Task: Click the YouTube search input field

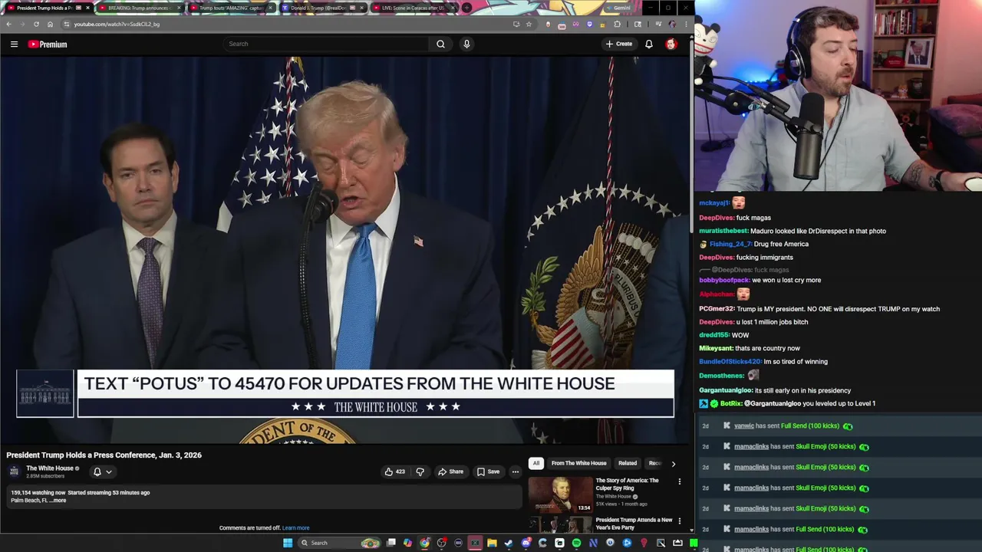Action: [x=326, y=44]
